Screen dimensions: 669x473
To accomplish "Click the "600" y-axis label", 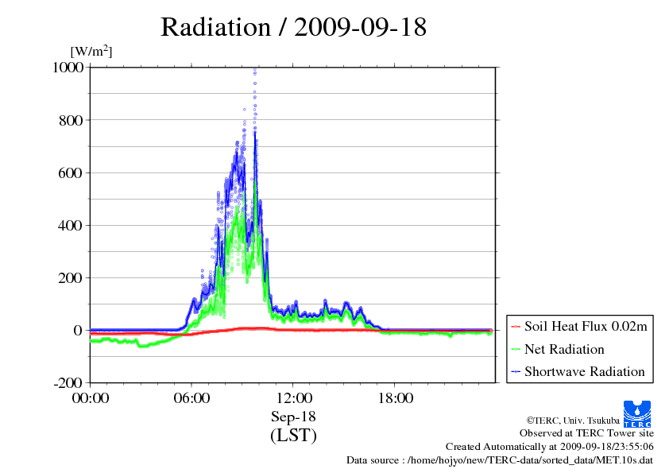I will click(71, 173).
